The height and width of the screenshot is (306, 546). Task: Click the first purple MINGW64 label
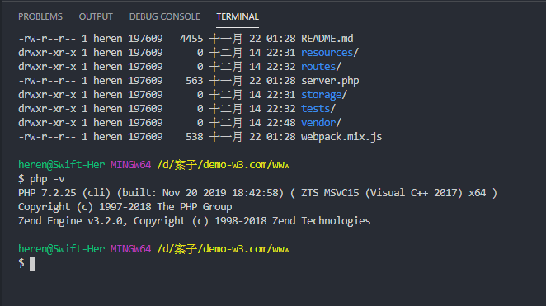pos(130,165)
